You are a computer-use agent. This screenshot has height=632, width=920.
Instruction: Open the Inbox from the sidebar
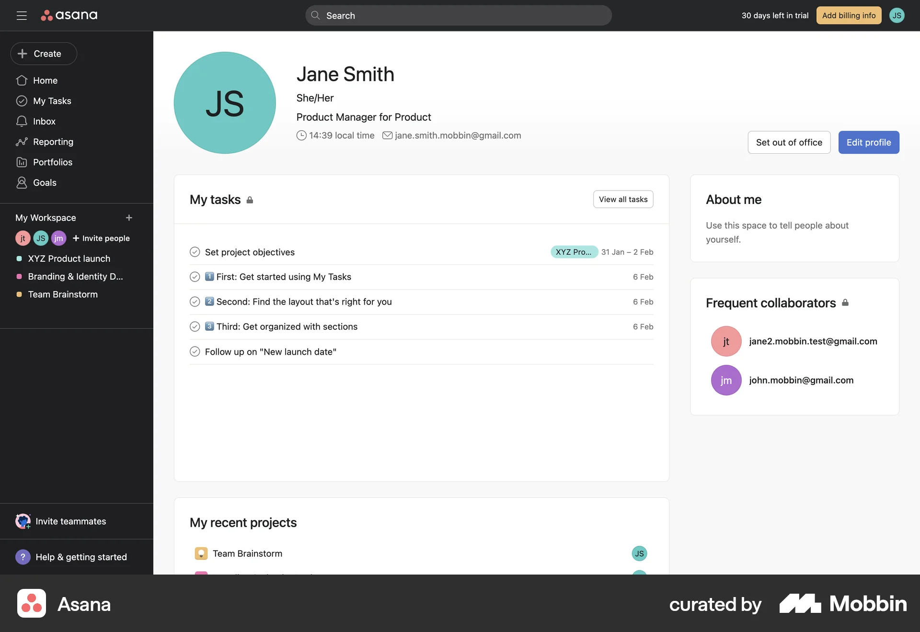tap(44, 121)
